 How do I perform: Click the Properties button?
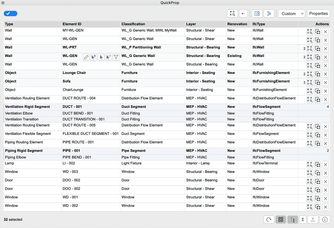coord(318,13)
